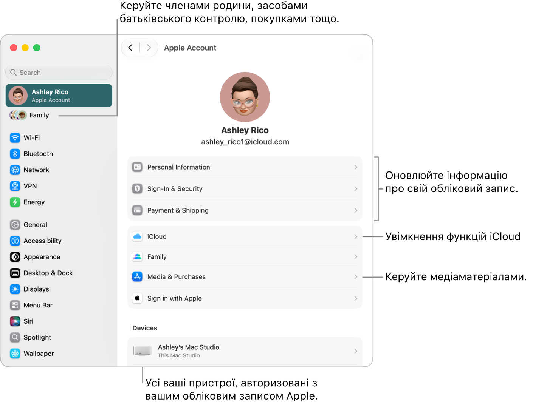Click the "Devices" section heading
533x403 pixels.
pos(145,328)
